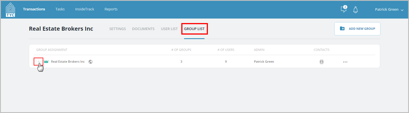409x113 pixels.
Task: Click the # of Groups column header
Action: coord(181,50)
